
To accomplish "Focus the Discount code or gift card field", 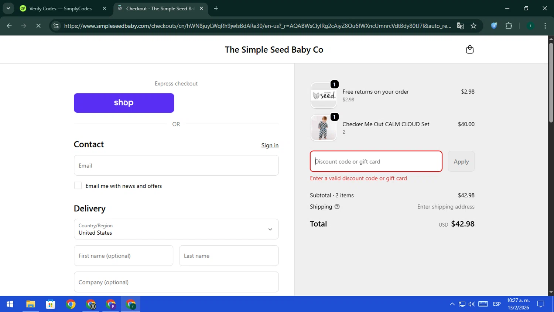I will pyautogui.click(x=376, y=161).
